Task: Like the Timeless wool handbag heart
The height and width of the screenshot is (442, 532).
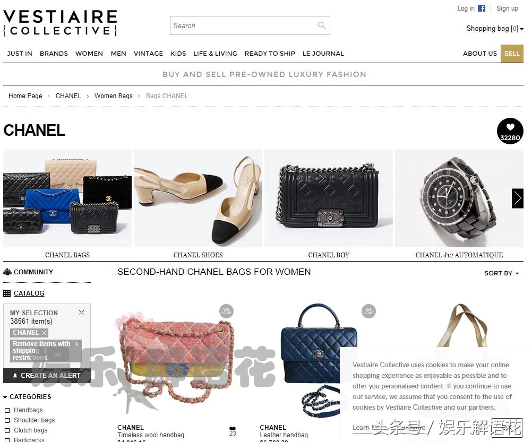Action: (233, 428)
